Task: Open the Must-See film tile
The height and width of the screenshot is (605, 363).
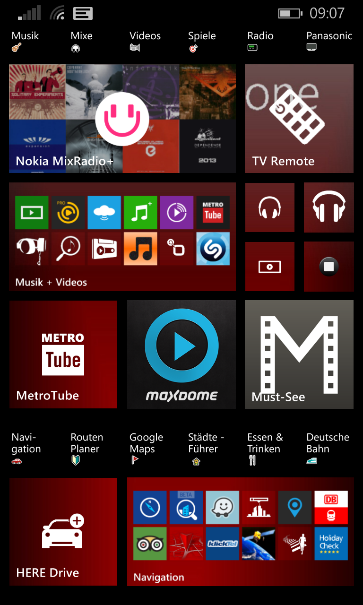Action: [x=299, y=354]
